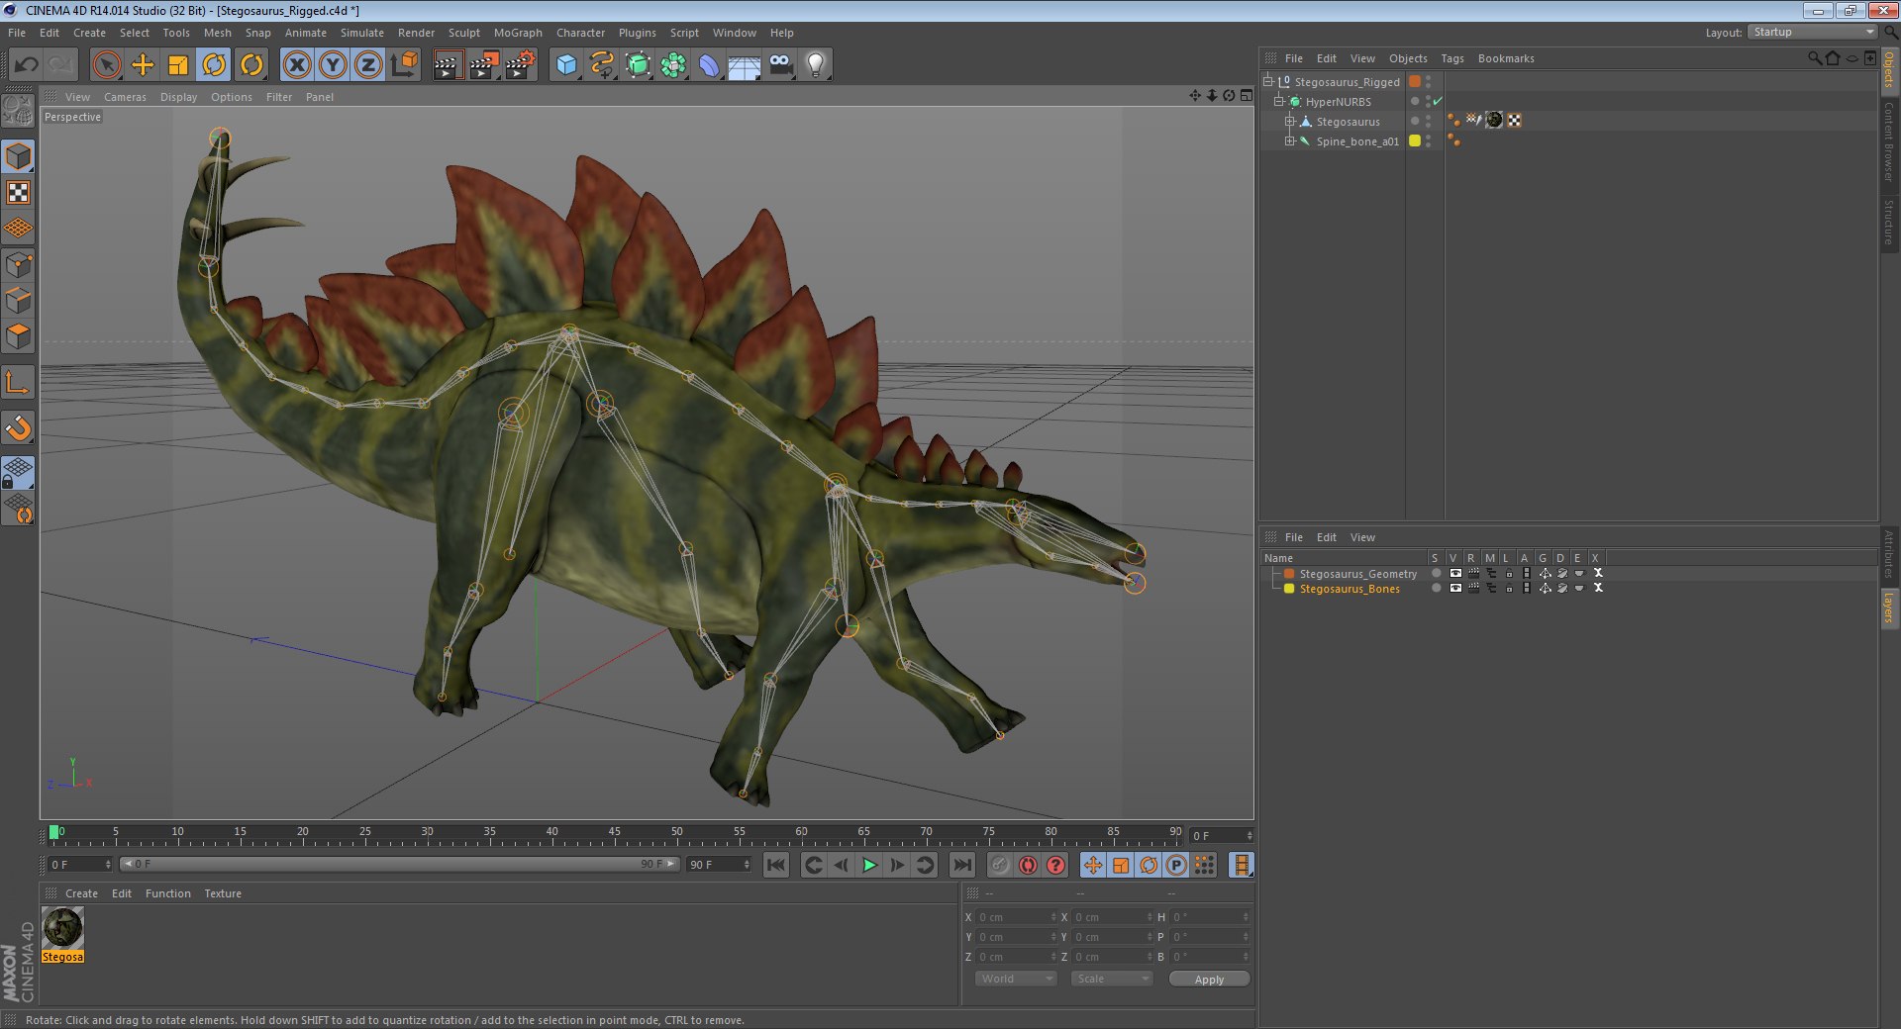Open the Layout Startup dropdown
This screenshot has height=1029, width=1901.
tap(1812, 33)
